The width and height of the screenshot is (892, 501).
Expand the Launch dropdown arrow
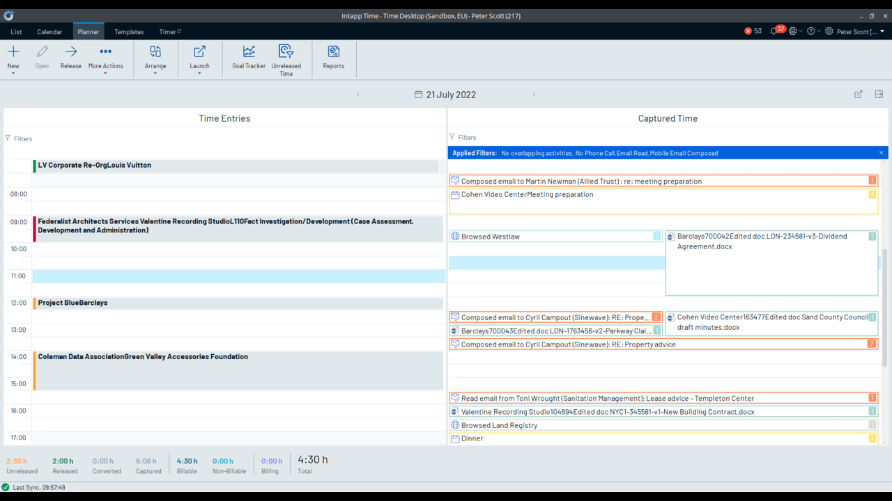coord(199,73)
